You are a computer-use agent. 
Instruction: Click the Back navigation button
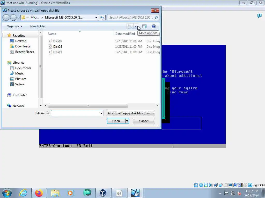point(6,18)
